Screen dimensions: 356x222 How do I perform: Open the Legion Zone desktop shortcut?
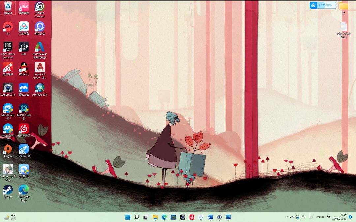8,89
